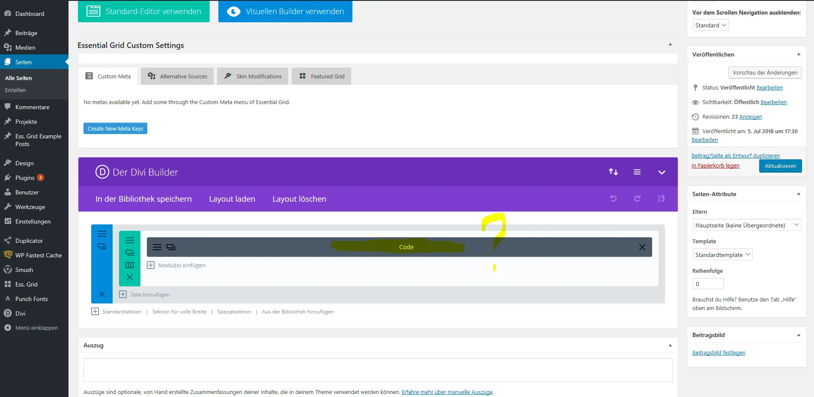
Task: Edit status via Bearbeiten link
Action: [769, 87]
